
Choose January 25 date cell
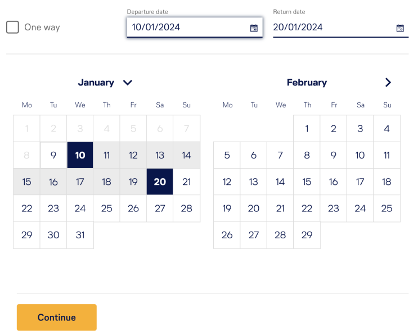coord(107,208)
